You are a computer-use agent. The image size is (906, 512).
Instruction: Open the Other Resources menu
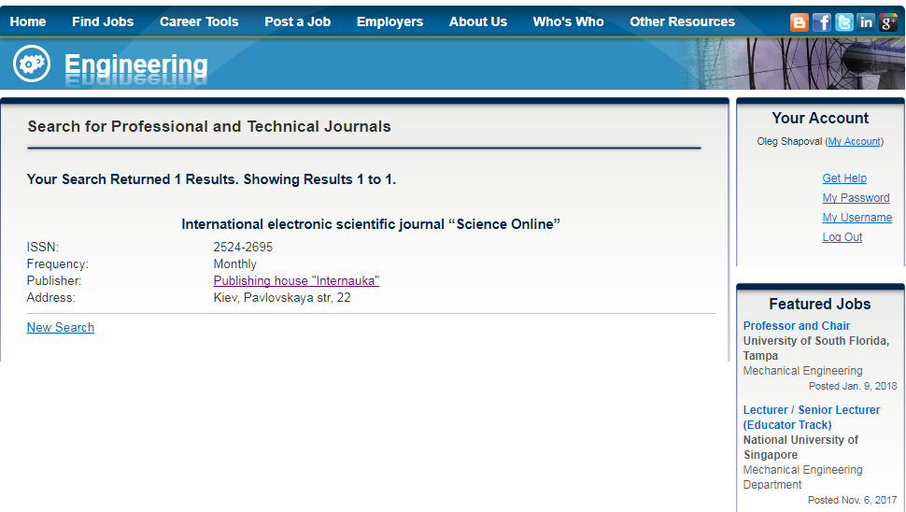point(683,22)
